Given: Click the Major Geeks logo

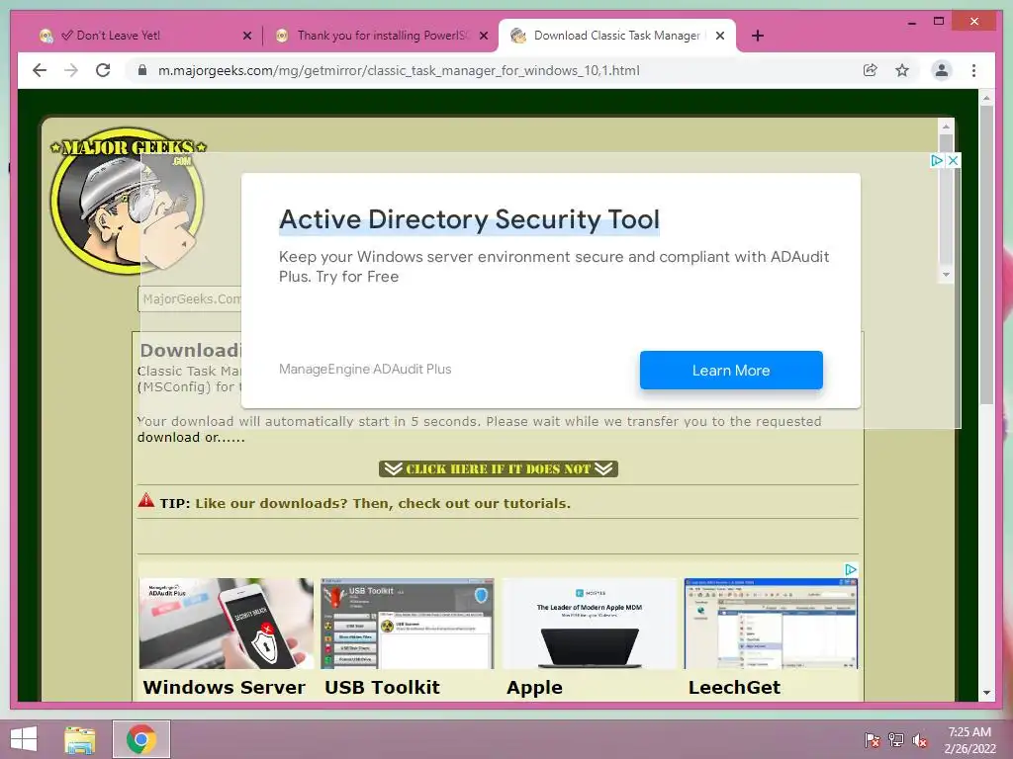Looking at the screenshot, I should (128, 201).
